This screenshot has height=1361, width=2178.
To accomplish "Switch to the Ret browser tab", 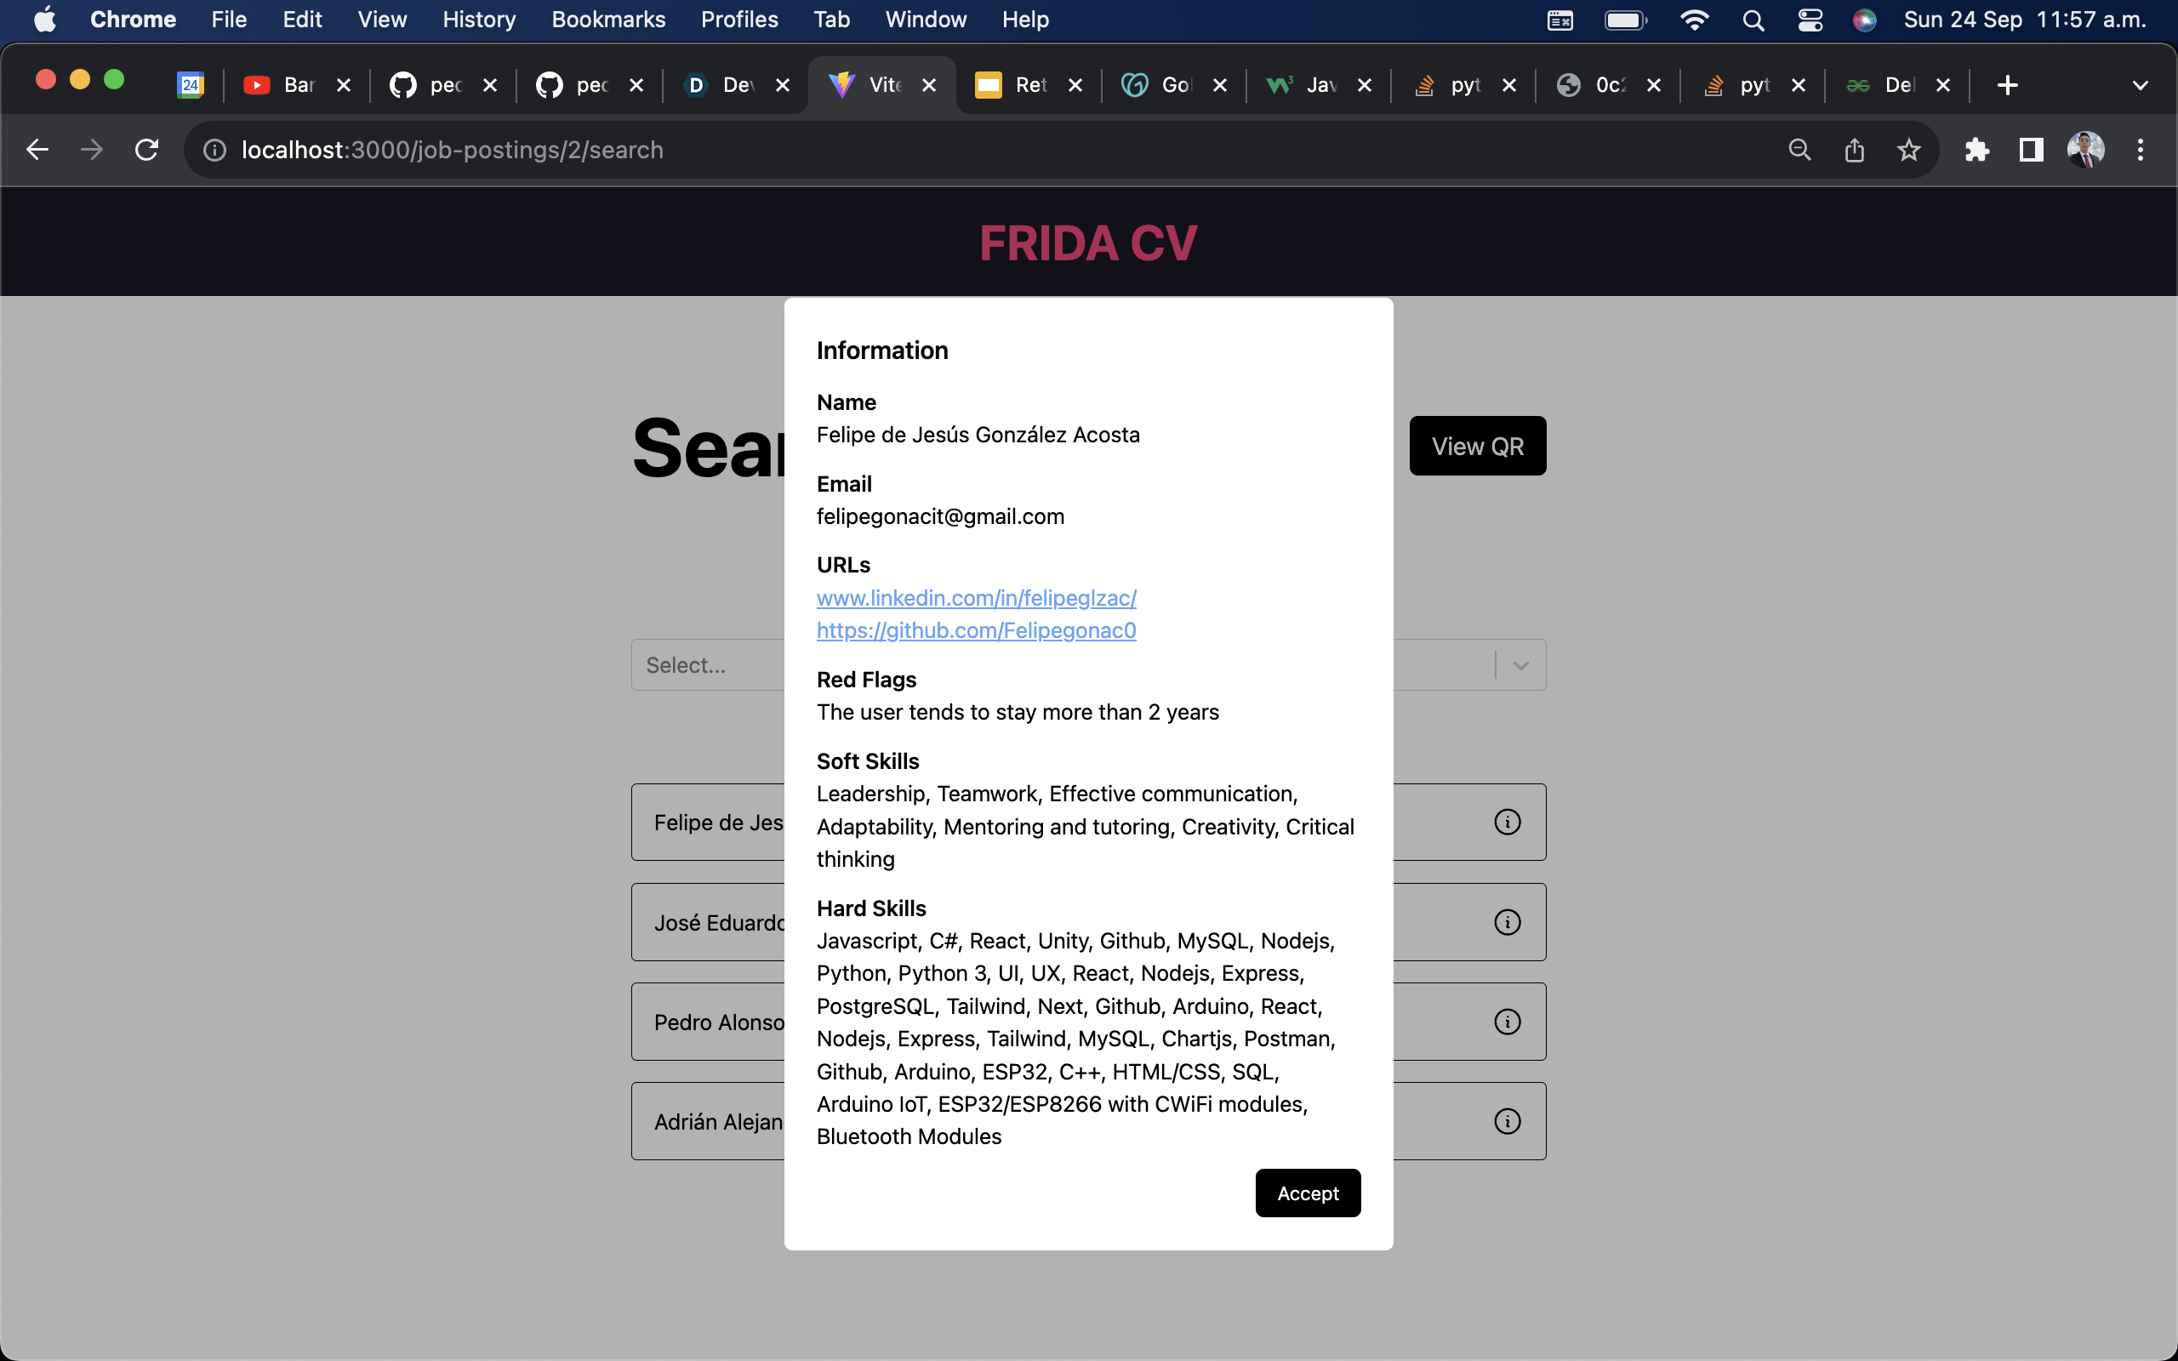I will (x=1026, y=86).
